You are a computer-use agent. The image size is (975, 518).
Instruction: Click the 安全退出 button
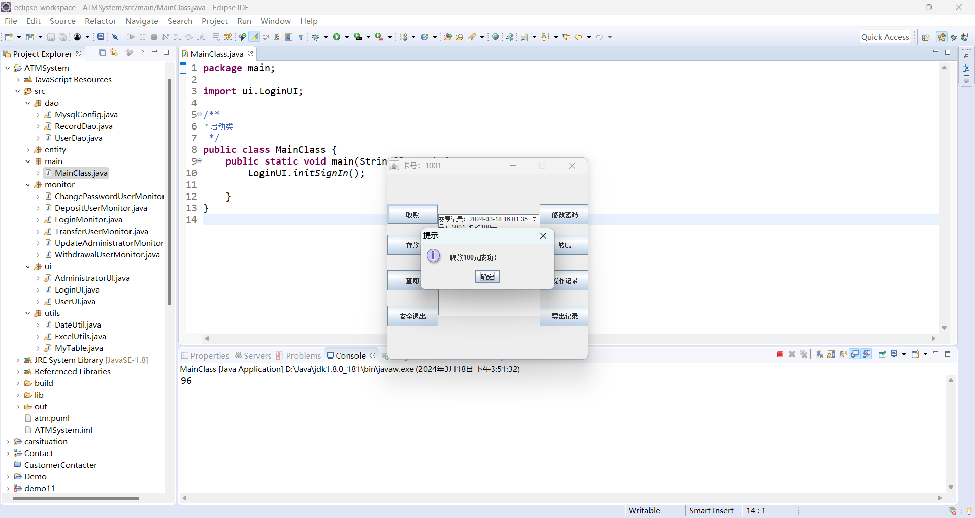point(413,316)
